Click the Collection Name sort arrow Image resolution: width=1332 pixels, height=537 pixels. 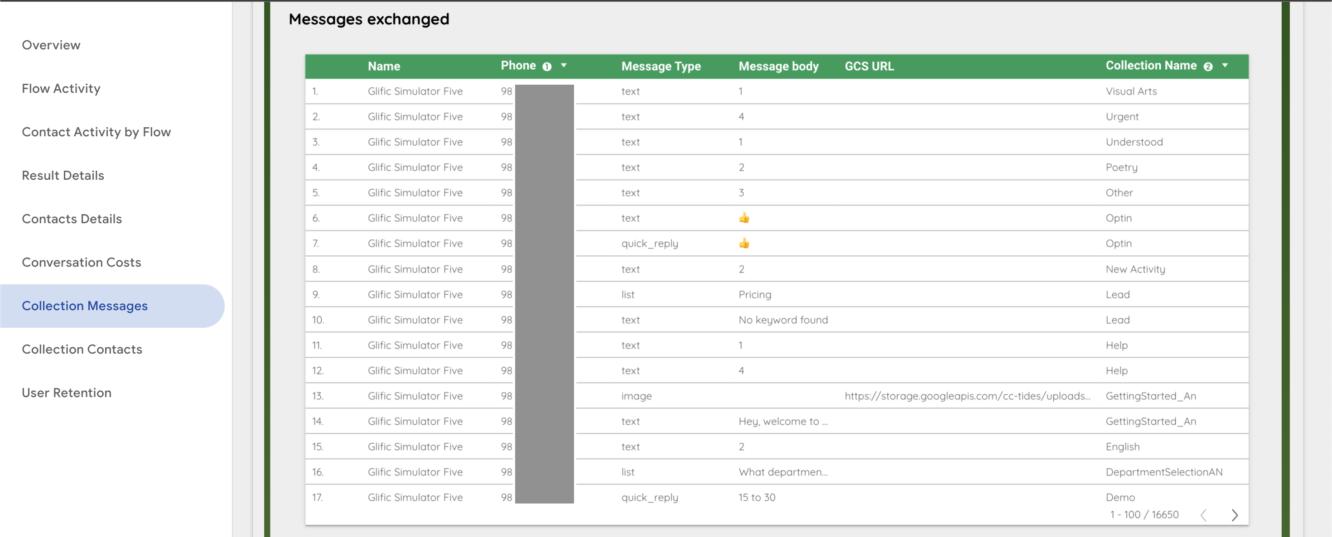pos(1225,66)
